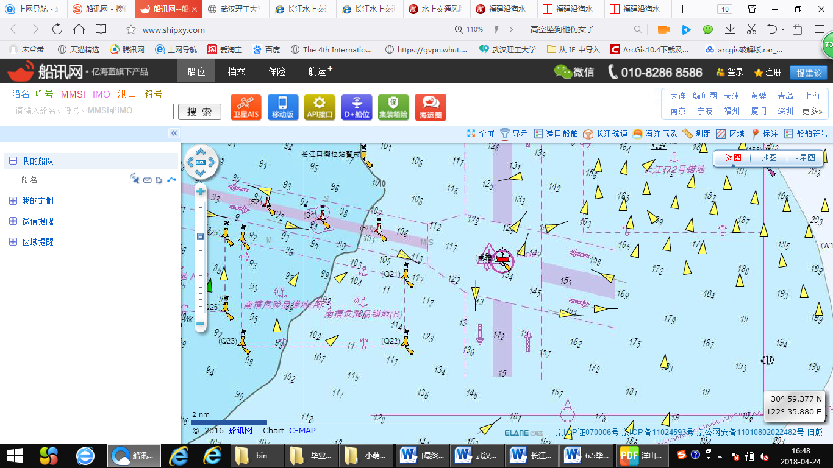Pan the map up with the arrow control
This screenshot has height=468, width=833.
(x=201, y=152)
